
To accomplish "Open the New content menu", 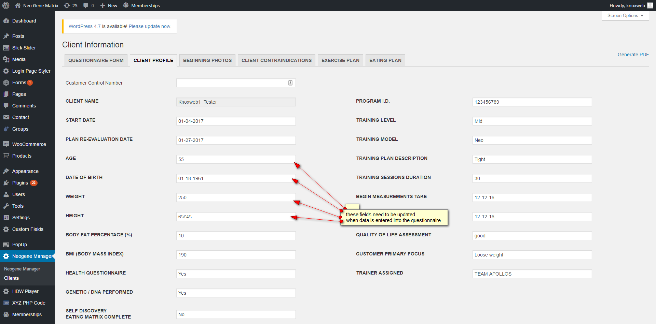I will (x=109, y=5).
